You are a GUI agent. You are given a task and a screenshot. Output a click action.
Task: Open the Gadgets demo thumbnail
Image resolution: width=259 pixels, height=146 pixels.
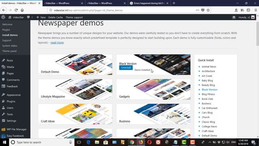click(153, 89)
